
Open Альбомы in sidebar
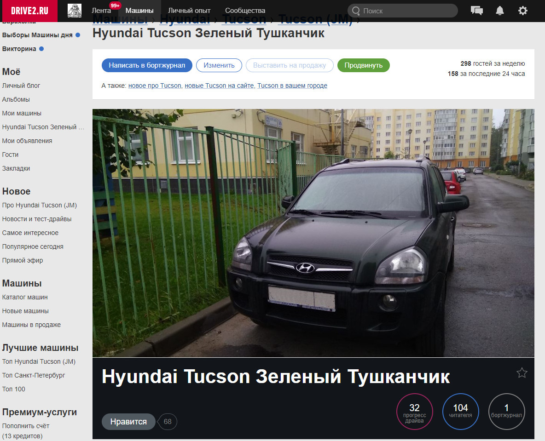click(16, 99)
